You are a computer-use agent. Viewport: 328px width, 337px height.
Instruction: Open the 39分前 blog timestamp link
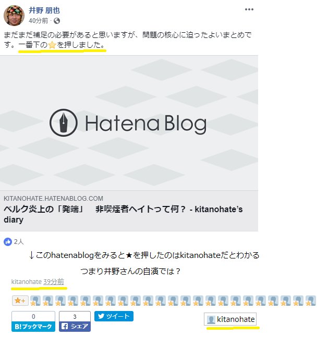point(54,281)
